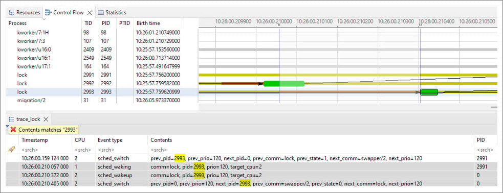Click the trace_lock list icon

12,119
